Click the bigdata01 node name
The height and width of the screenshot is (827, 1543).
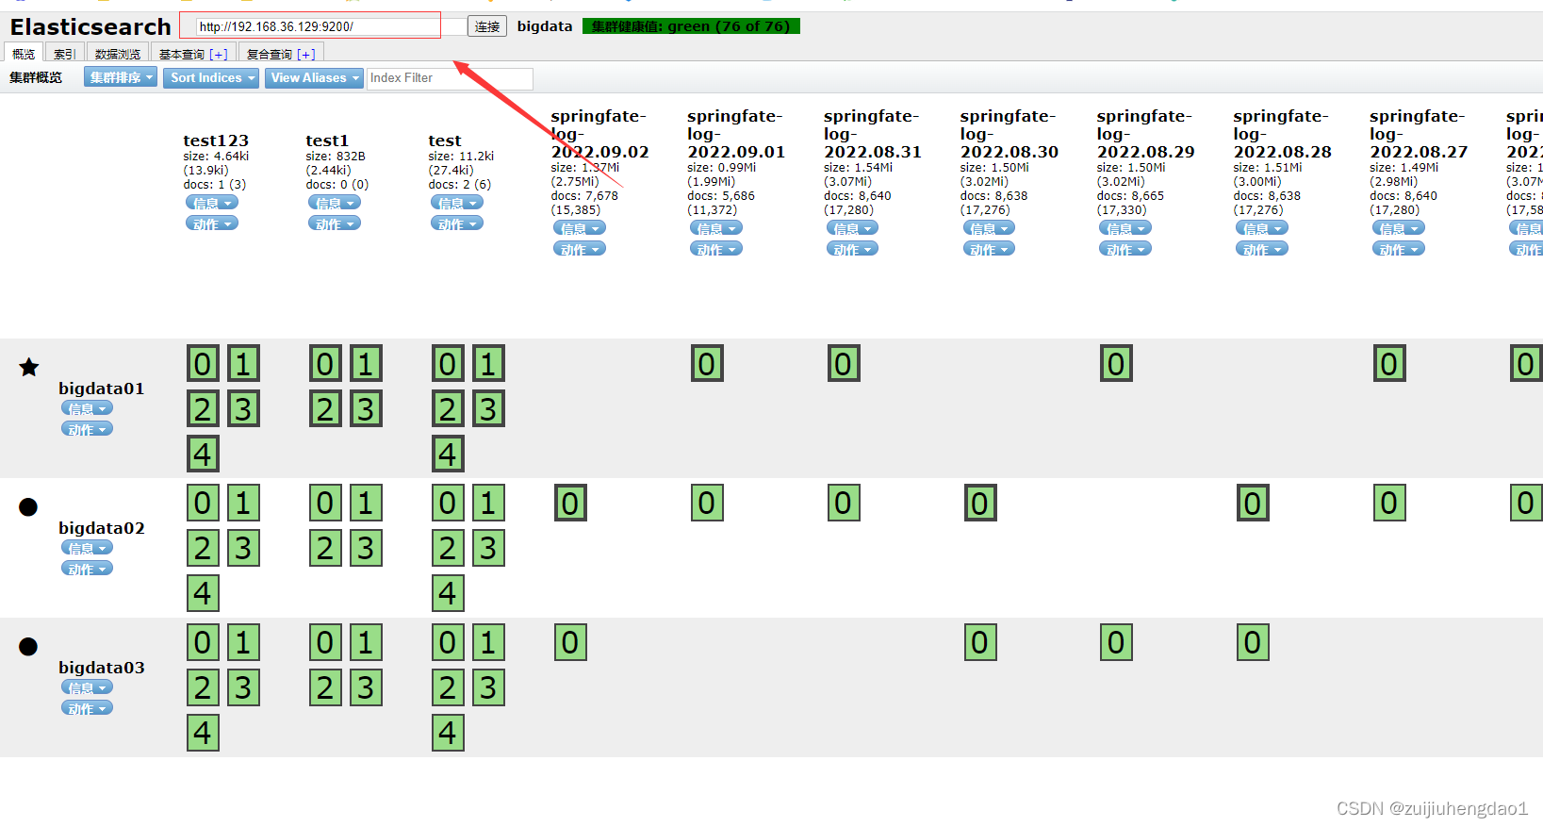(x=102, y=389)
